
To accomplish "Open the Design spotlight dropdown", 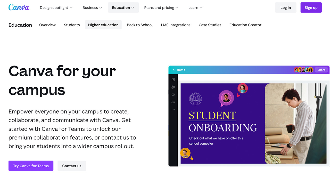I will click(x=56, y=8).
